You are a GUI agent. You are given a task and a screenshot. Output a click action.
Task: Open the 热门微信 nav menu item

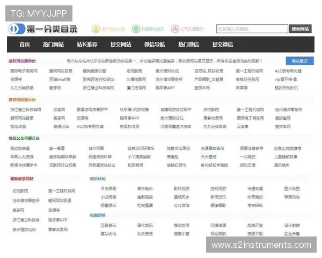click(188, 45)
